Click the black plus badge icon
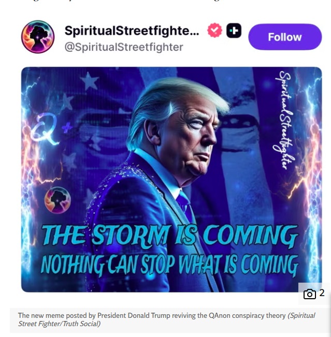This screenshot has height=337, width=331. (x=234, y=31)
